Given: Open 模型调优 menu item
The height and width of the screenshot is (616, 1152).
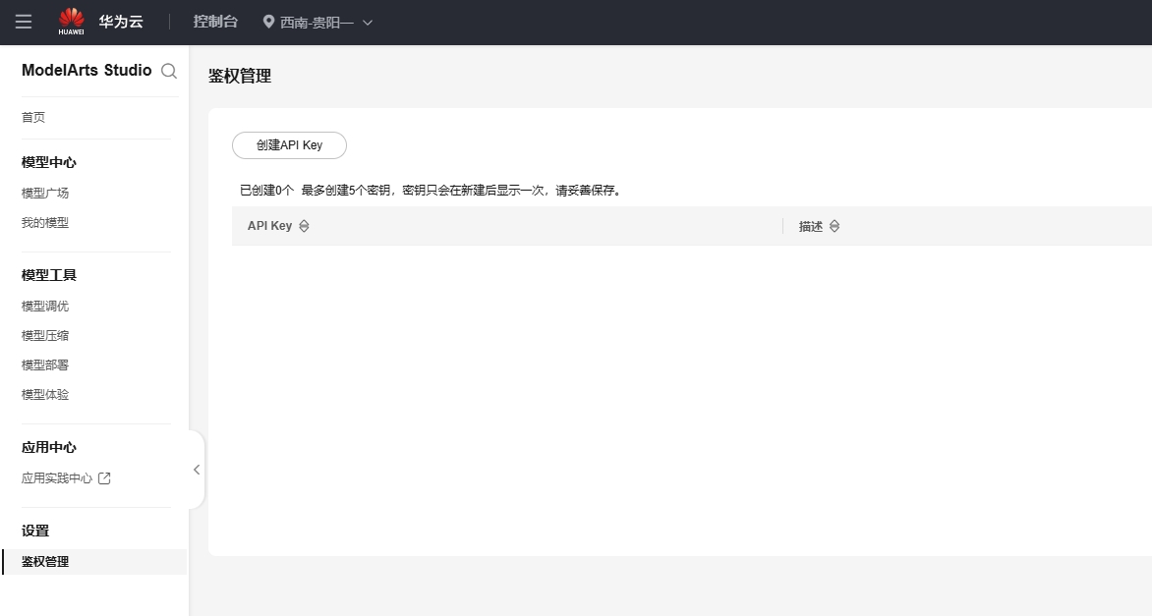Looking at the screenshot, I should (45, 307).
